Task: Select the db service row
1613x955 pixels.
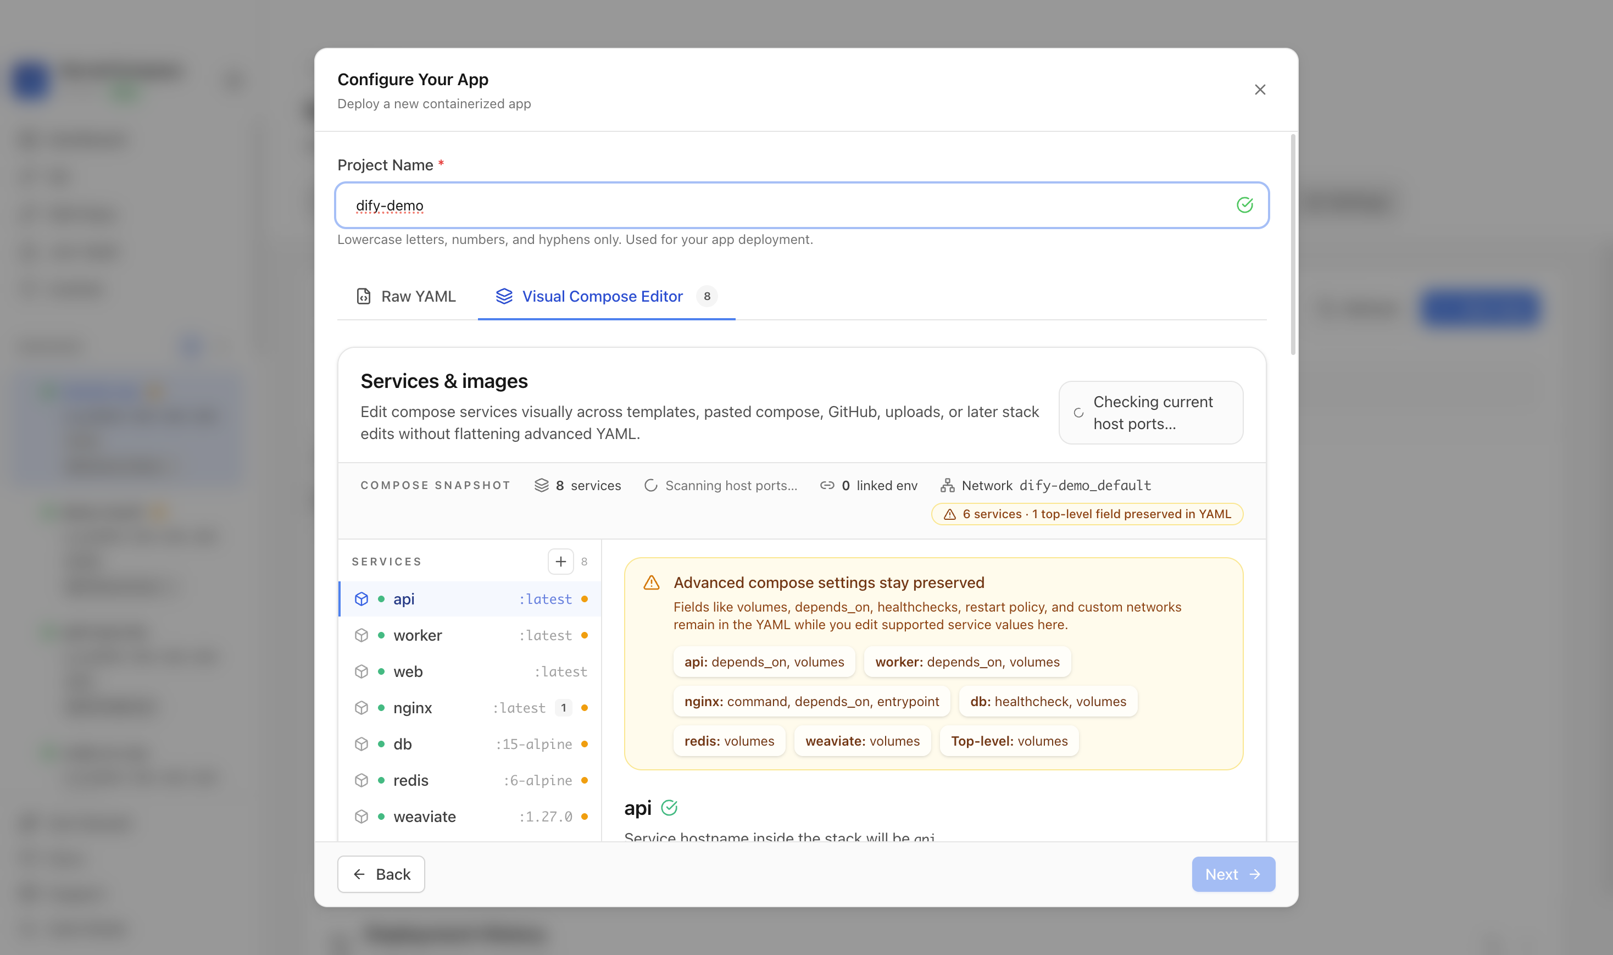Action: [x=470, y=744]
